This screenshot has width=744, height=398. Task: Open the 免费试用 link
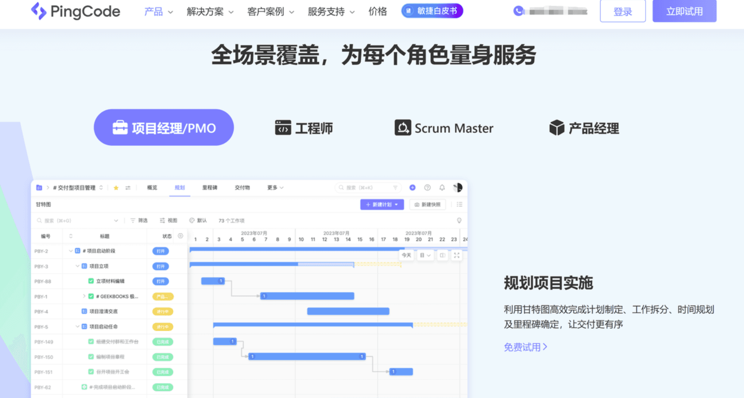tap(526, 347)
